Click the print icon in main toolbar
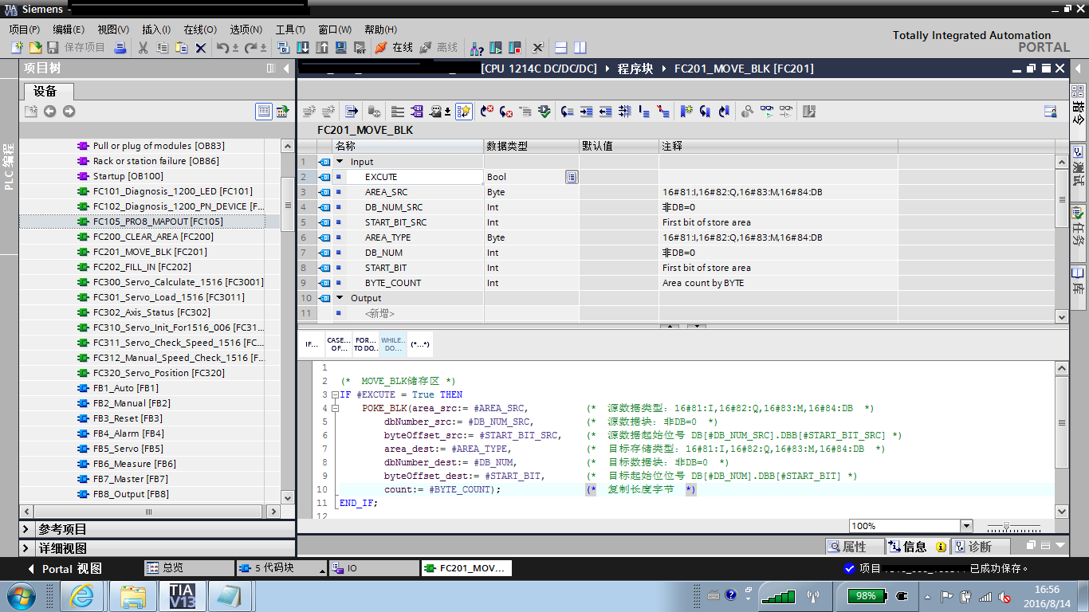Viewport: 1089px width, 612px height. coord(120,48)
